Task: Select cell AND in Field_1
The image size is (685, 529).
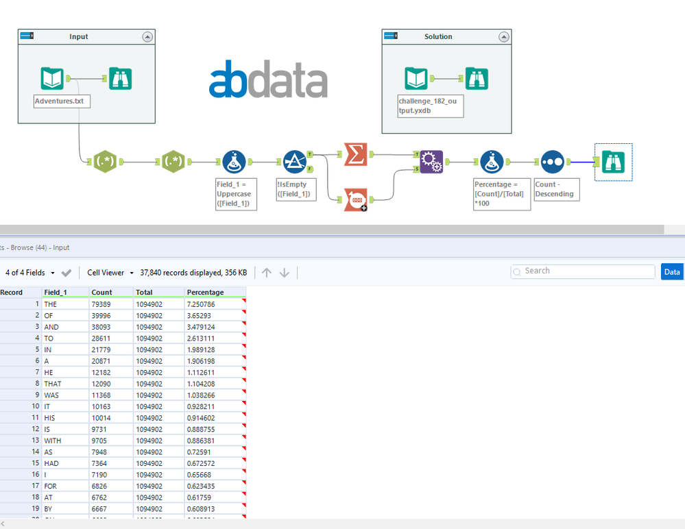Action: click(x=66, y=327)
